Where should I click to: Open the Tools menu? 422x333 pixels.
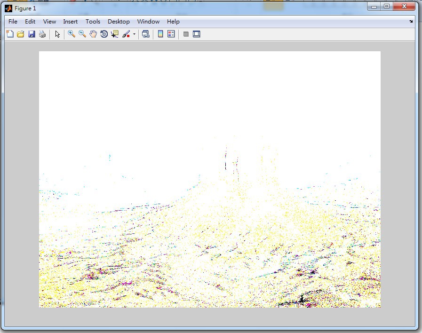click(x=93, y=22)
